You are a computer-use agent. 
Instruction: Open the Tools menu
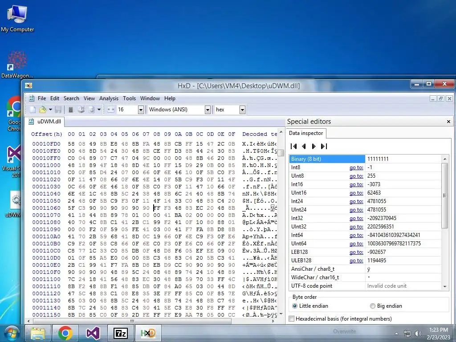click(130, 98)
